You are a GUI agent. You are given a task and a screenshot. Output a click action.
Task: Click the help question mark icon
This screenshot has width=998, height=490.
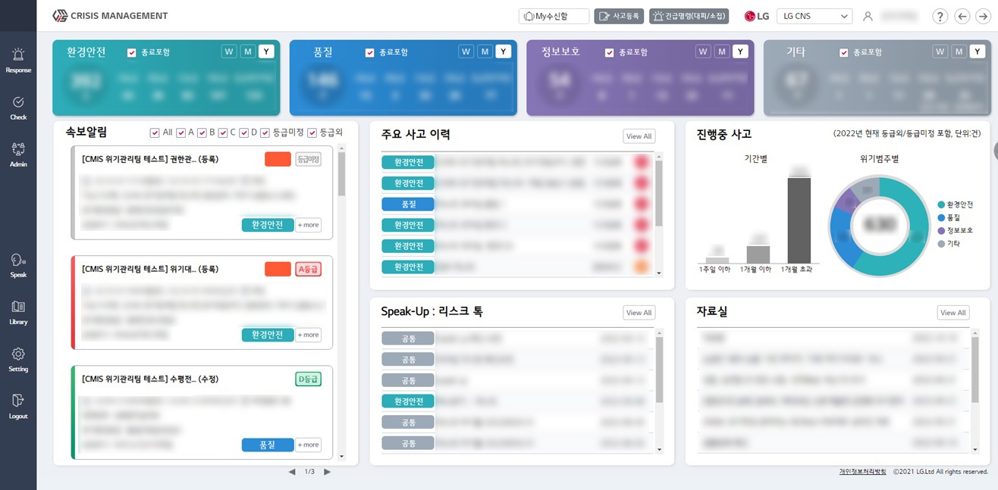(940, 17)
